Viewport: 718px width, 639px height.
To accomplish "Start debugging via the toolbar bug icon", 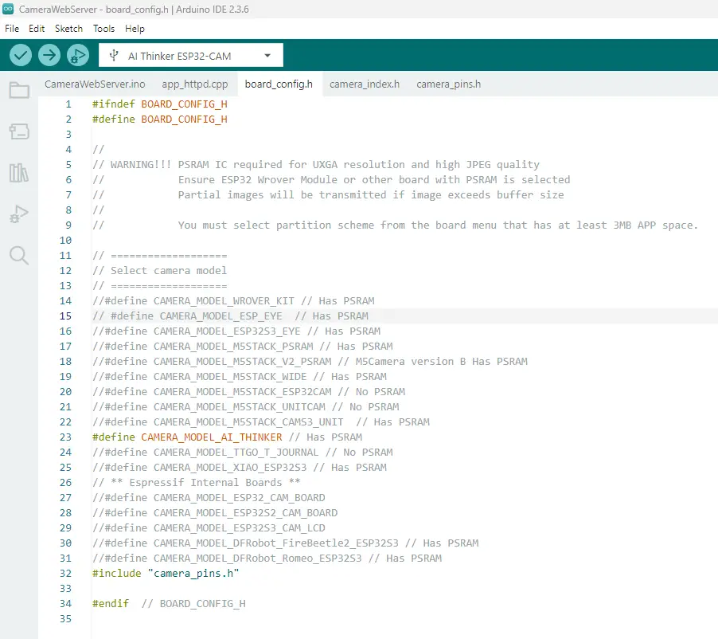I will (x=77, y=55).
